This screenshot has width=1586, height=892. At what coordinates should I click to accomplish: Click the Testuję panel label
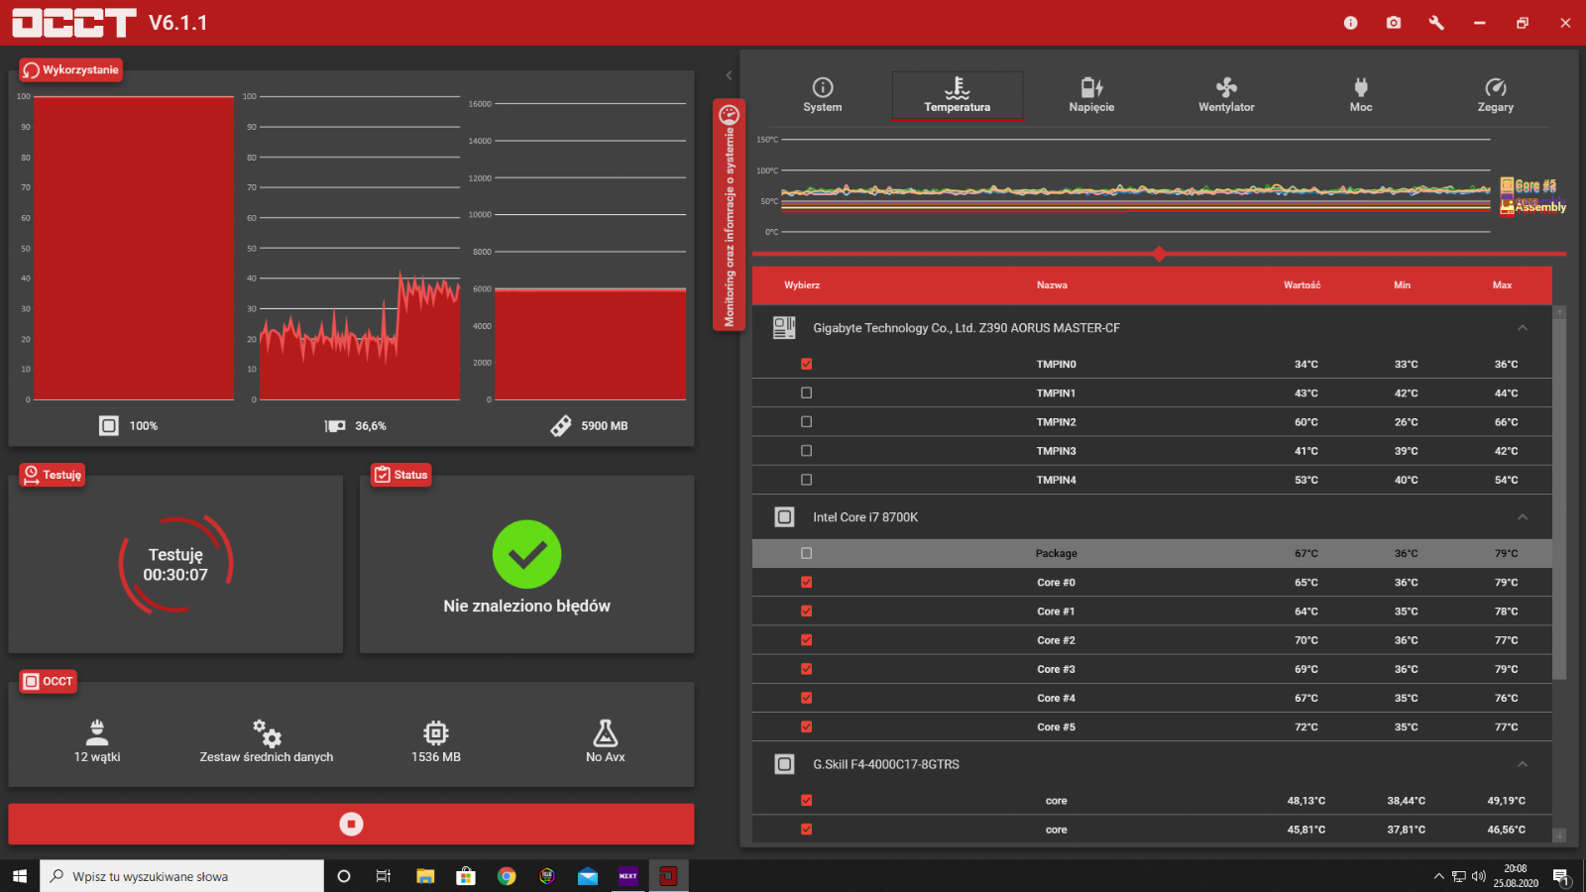click(53, 475)
